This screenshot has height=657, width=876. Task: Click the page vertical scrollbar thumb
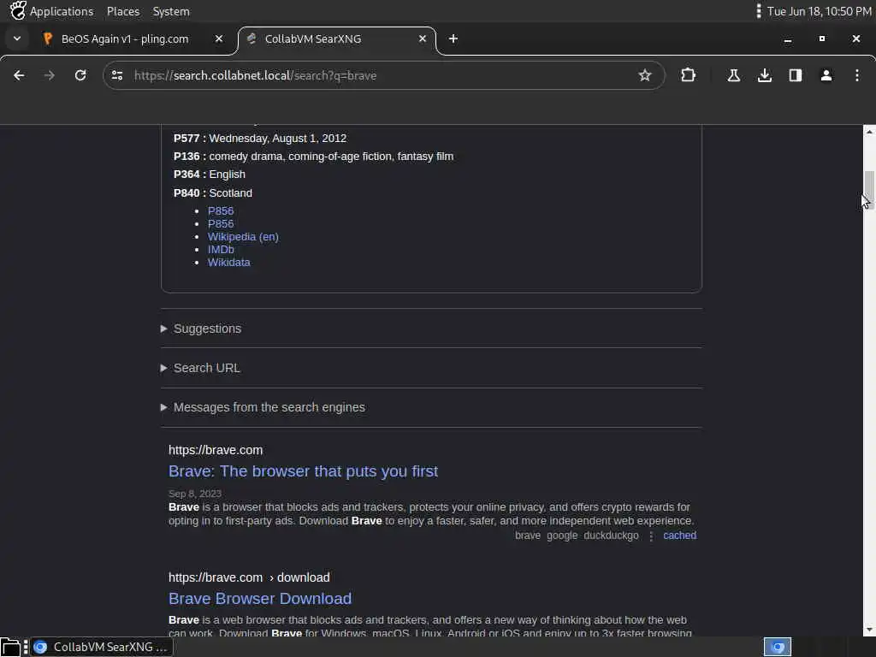coord(869,189)
